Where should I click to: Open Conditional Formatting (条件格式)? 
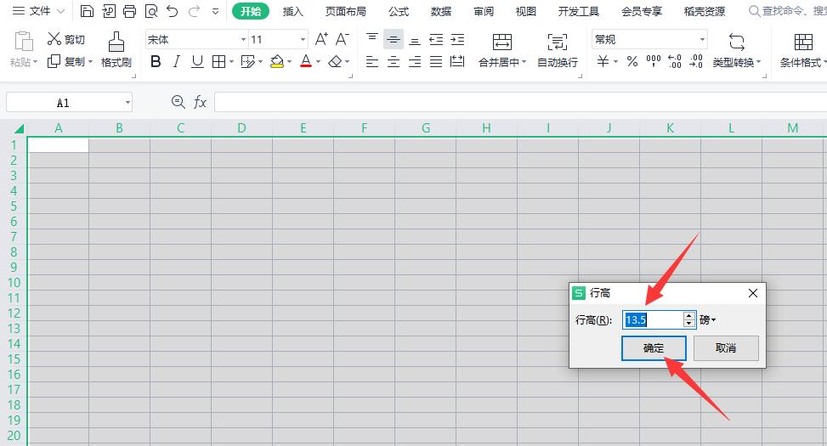click(x=802, y=51)
